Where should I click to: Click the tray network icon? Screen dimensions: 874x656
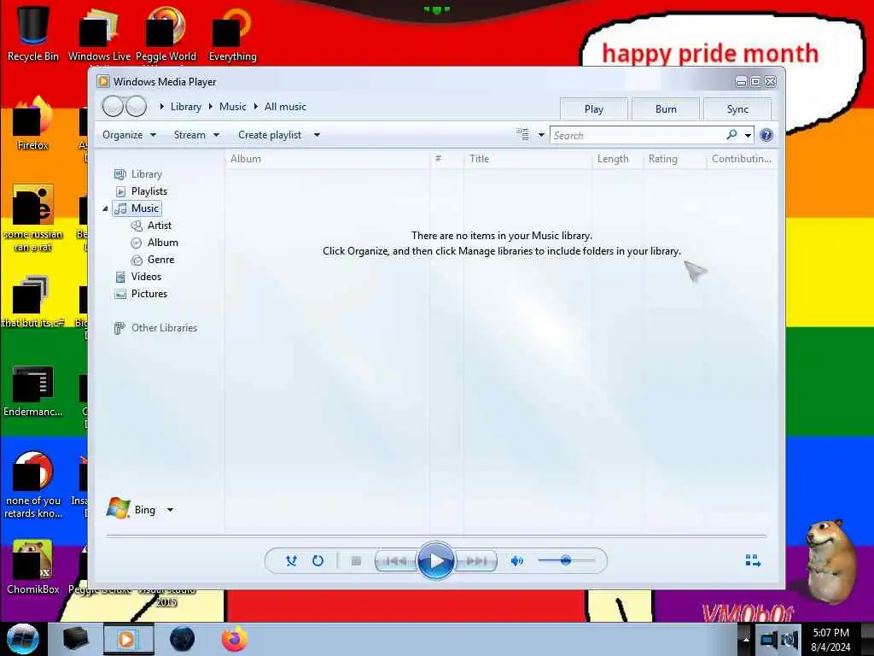click(769, 640)
